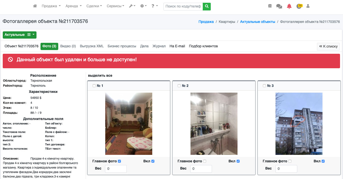This screenshot has width=343, height=179.
Task: Check the photo № 1 checkbox
Action: tap(94, 86)
